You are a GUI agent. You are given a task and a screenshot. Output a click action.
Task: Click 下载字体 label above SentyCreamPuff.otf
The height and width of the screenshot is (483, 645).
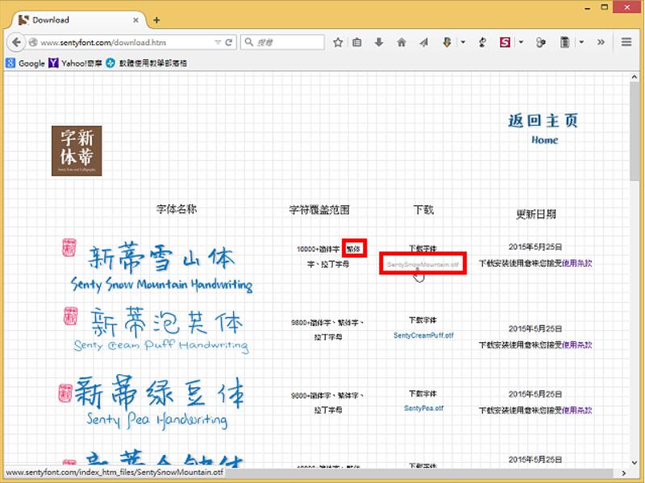point(422,320)
